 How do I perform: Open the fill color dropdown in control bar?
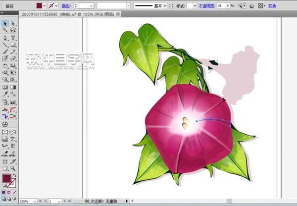point(45,6)
